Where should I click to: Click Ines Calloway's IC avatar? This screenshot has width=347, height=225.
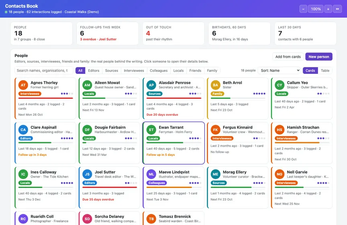pos(23,174)
